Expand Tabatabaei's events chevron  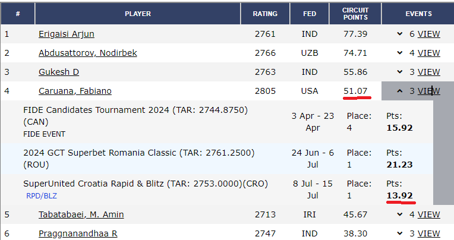point(400,214)
